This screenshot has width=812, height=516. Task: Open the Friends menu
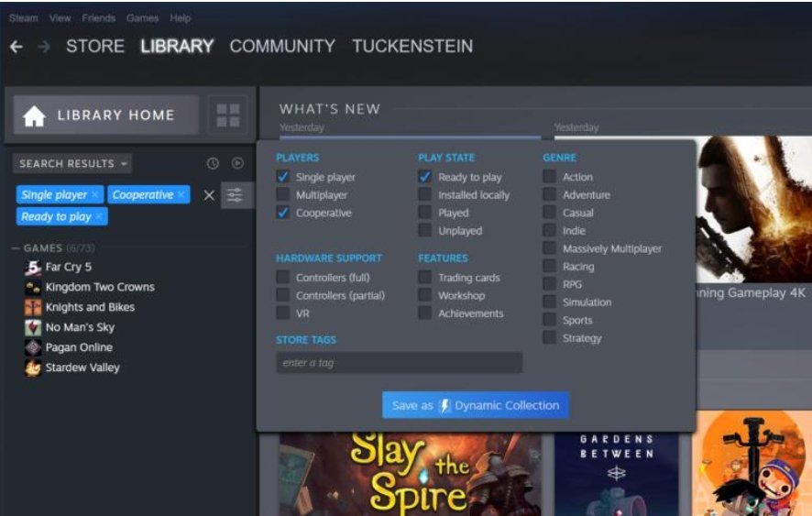tap(98, 18)
